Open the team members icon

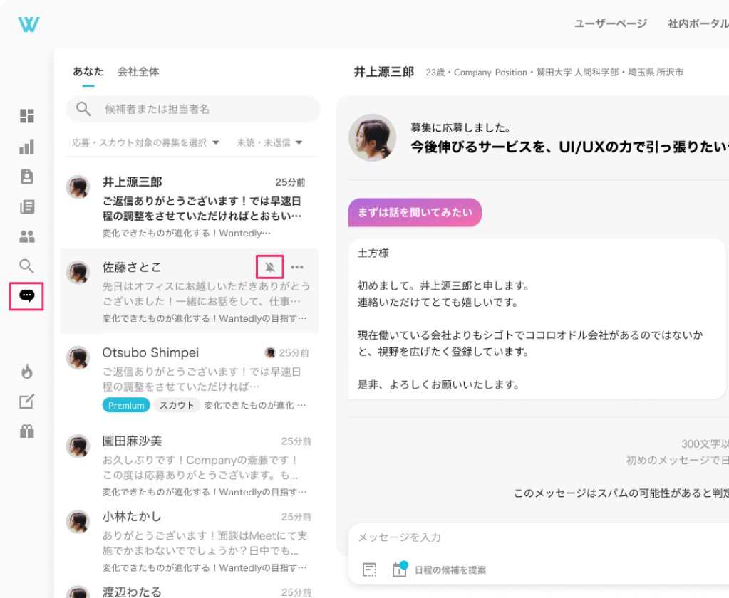[x=26, y=236]
